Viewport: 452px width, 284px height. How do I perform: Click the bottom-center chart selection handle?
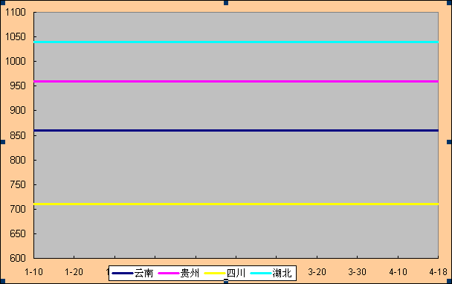[226, 281]
